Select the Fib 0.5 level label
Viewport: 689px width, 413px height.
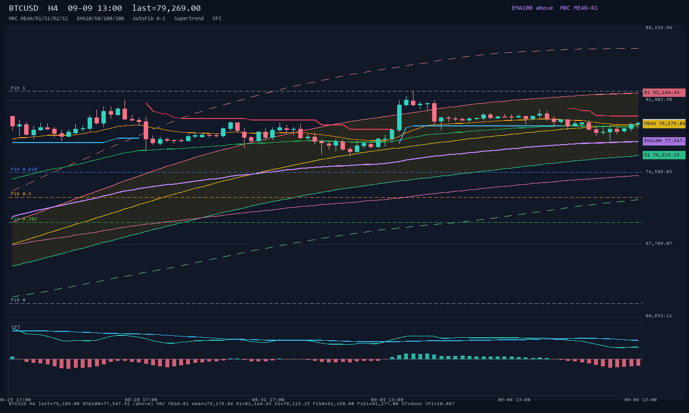point(21,194)
